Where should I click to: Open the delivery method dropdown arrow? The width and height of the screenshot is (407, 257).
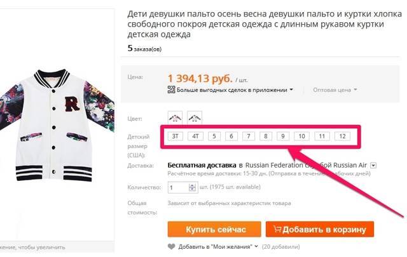[373, 165]
